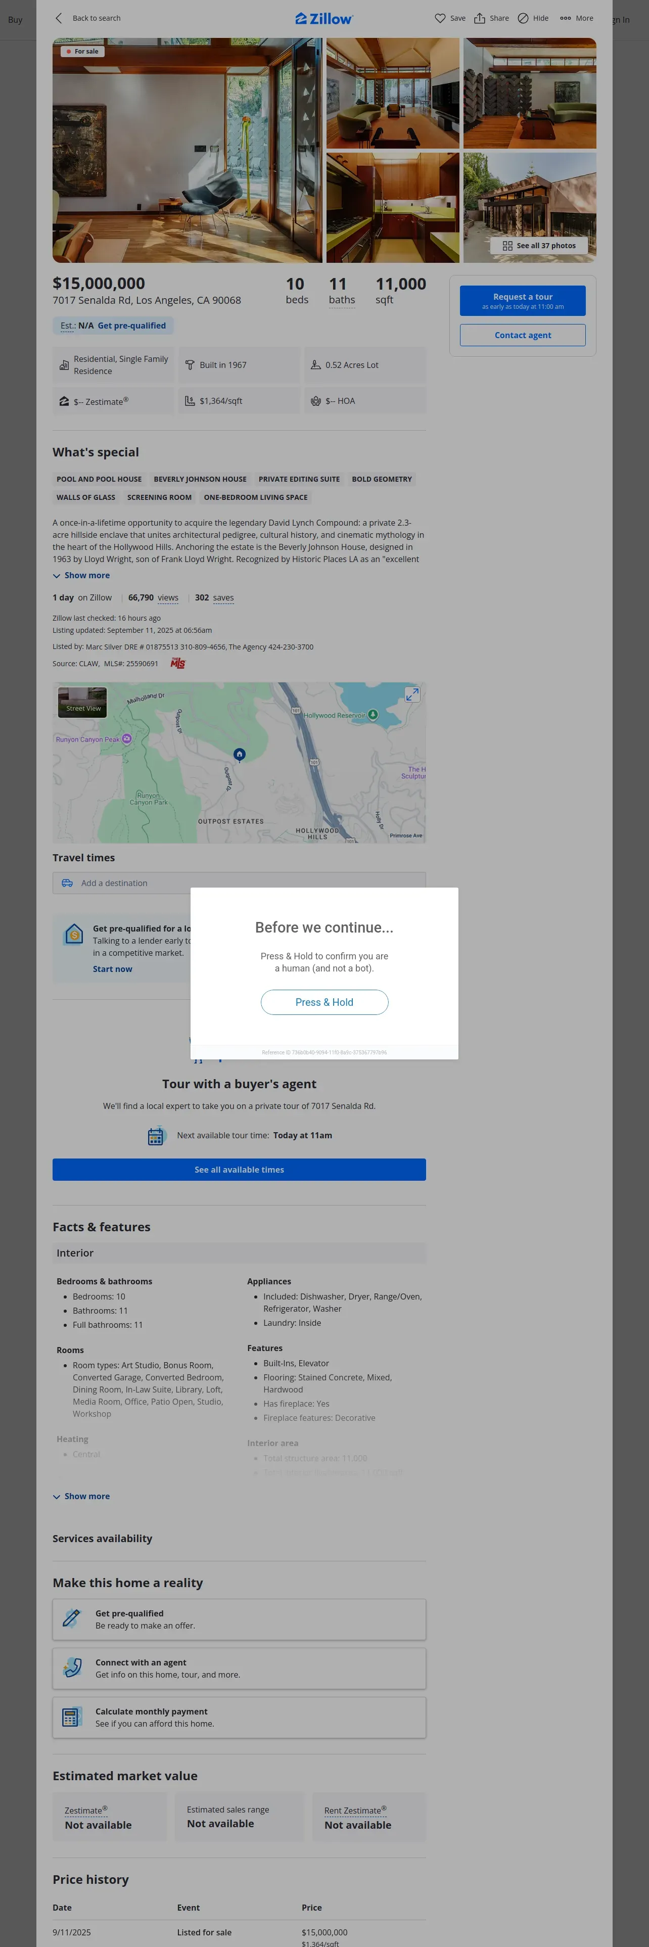Open the green sofa lounge photo

(x=393, y=94)
